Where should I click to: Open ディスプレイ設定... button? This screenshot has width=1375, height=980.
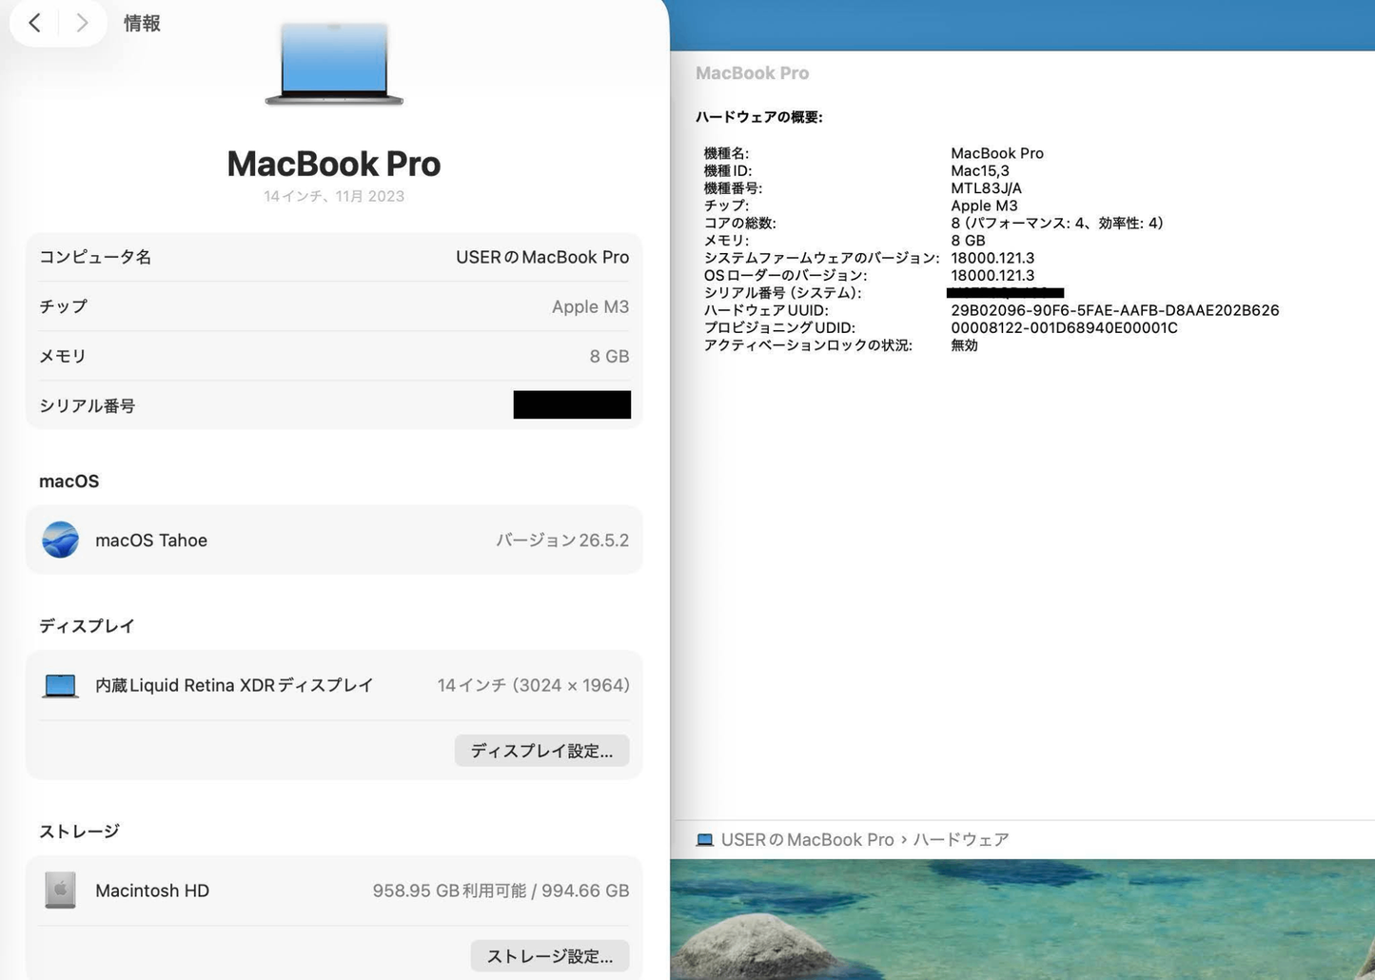pos(541,751)
